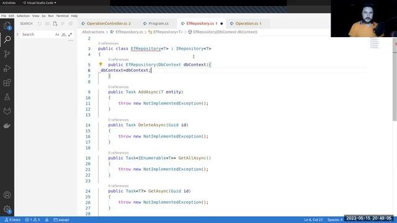397x223 pixels.
Task: Click the underlined EfRepository class name on line 3
Action: 146,48
